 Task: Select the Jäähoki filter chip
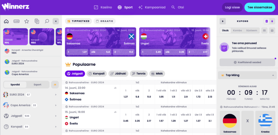[x=118, y=74]
